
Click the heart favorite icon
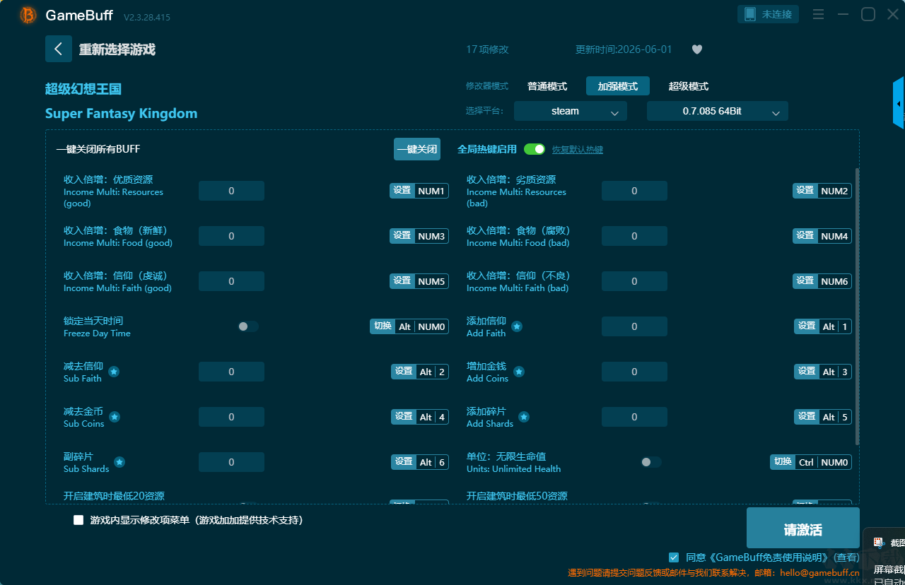[x=697, y=49]
